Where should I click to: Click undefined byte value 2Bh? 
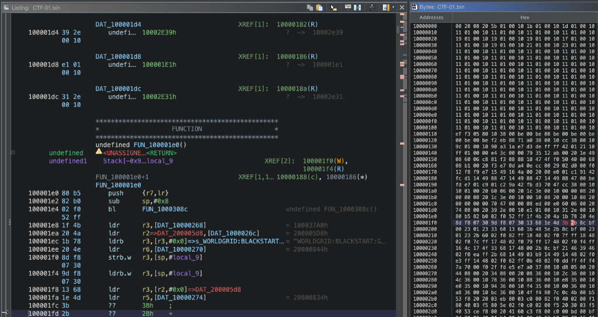coord(148,313)
